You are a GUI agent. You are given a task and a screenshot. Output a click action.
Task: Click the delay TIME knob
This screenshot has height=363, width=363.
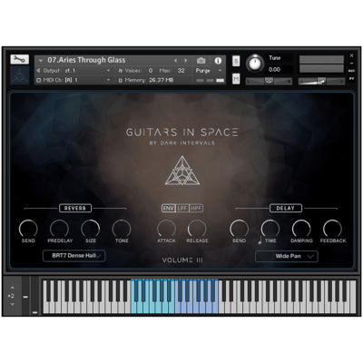click(270, 229)
